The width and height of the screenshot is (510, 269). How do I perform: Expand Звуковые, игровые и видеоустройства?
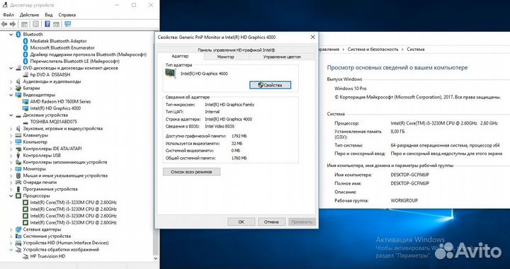11,129
